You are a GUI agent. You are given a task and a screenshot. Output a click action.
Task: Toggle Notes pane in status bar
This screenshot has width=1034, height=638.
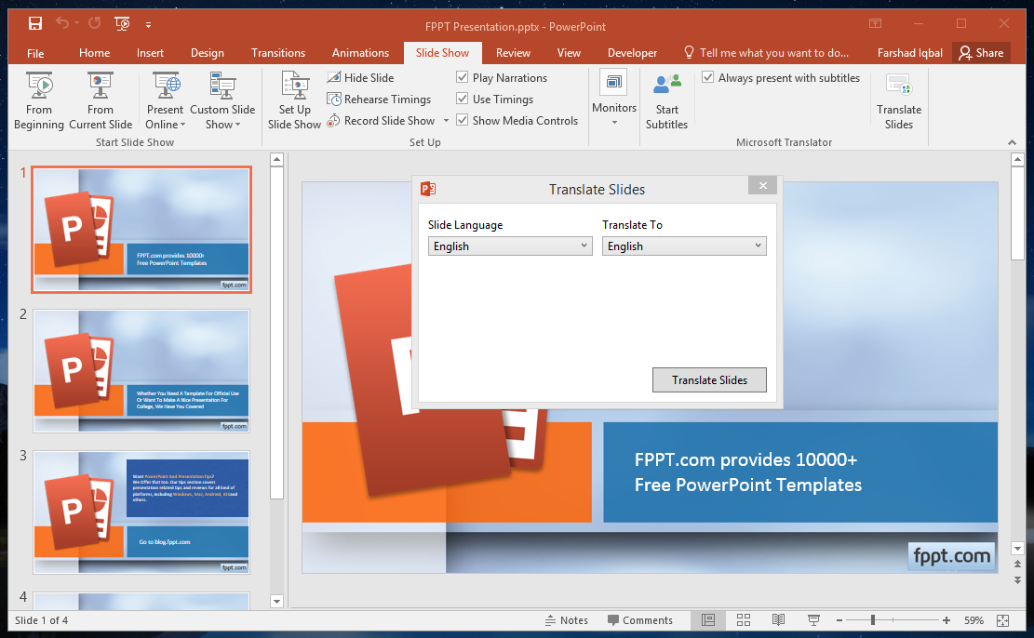[x=567, y=620]
